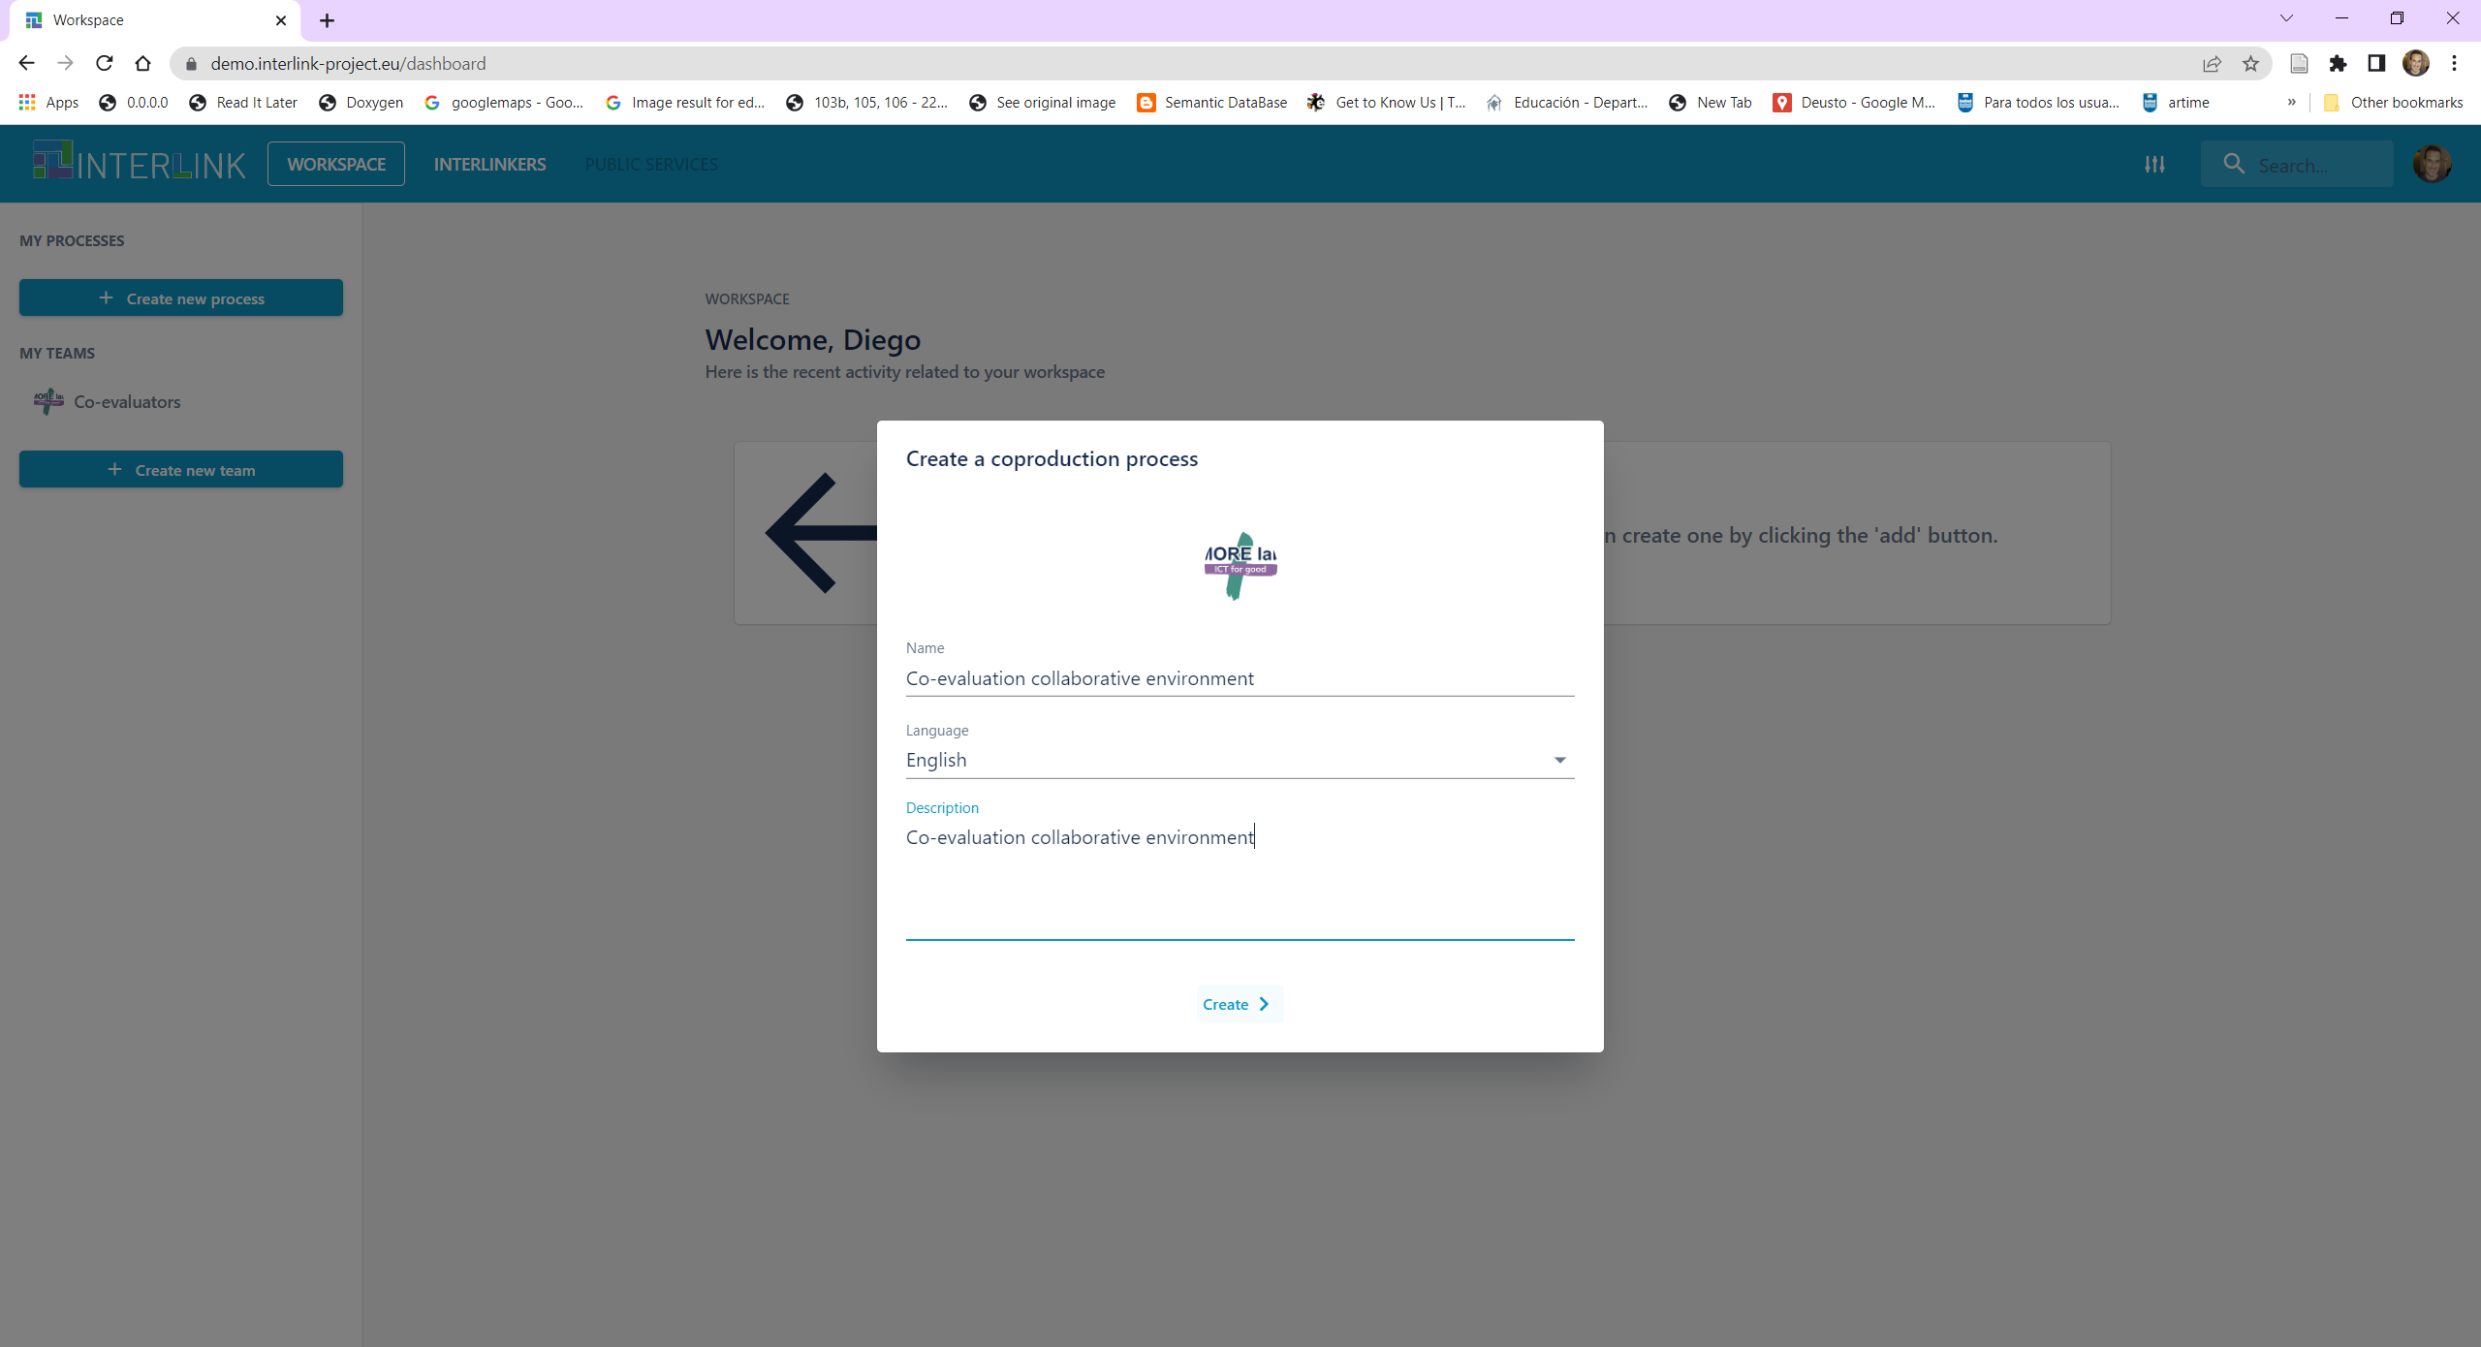Click the WORKSPACE navigation tab
2481x1347 pixels.
coord(335,164)
